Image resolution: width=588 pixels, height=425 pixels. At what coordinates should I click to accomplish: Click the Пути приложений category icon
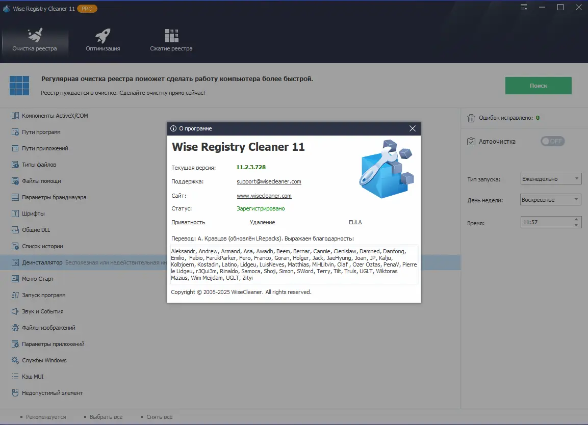tap(15, 148)
